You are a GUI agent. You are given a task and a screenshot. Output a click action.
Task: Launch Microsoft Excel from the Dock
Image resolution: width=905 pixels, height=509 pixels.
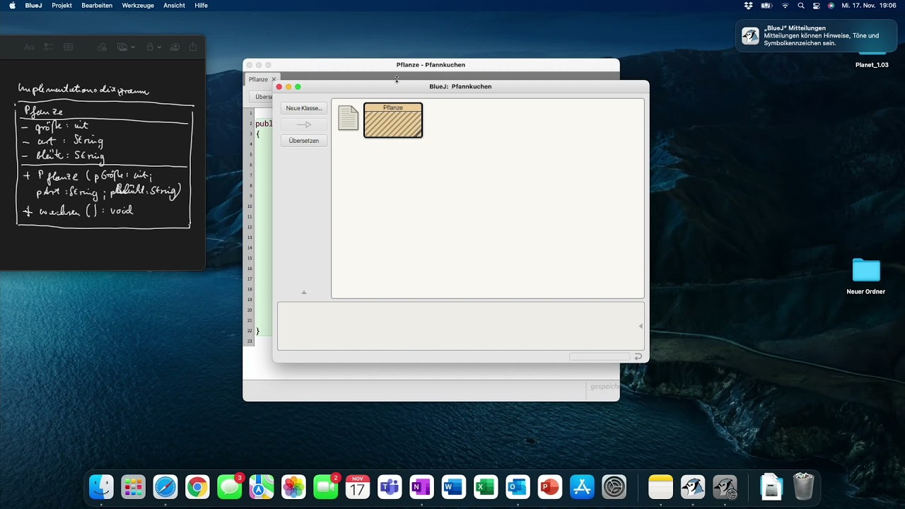click(486, 486)
